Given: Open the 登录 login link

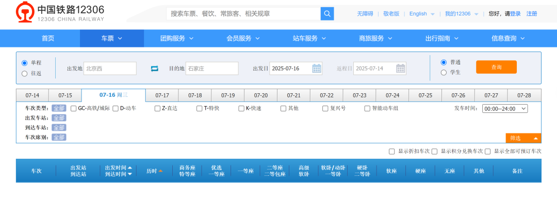Looking at the screenshot, I should coord(515,14).
